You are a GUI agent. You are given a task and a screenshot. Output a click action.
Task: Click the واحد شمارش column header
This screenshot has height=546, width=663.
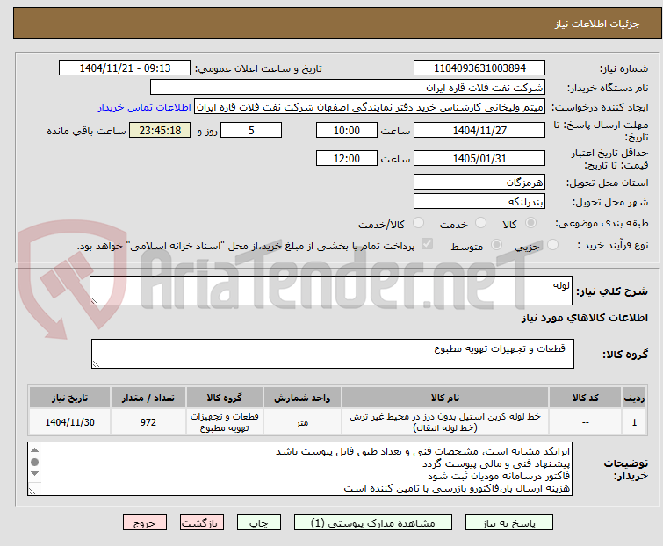tap(302, 398)
